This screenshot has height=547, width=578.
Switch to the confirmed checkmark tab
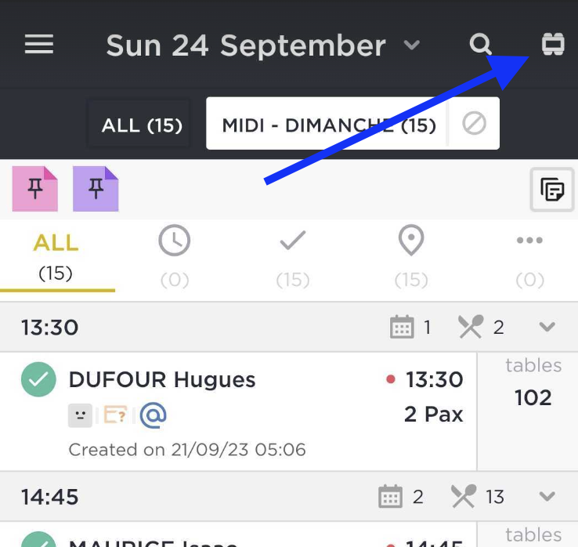(293, 258)
